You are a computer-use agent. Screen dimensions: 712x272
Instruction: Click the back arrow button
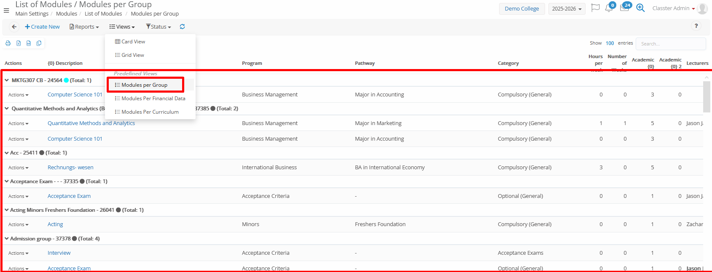tap(14, 27)
